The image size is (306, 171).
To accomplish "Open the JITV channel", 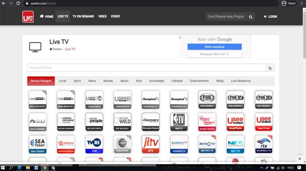I will coord(151,144).
